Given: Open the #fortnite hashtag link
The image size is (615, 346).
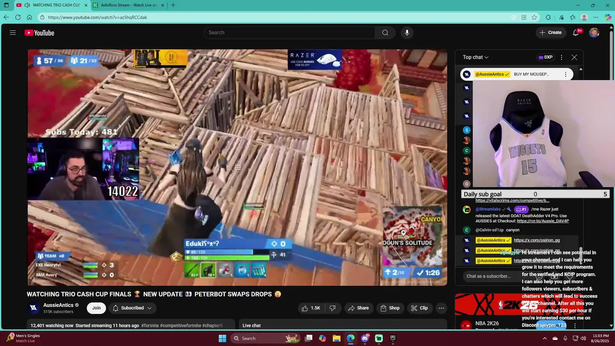Looking at the screenshot, I should click(150, 326).
